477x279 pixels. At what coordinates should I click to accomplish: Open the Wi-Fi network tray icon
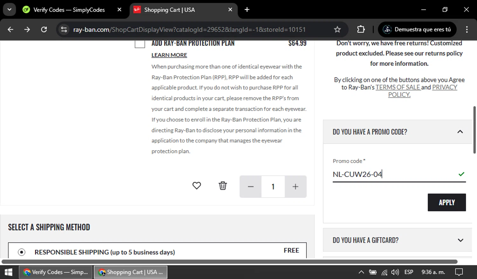pyautogui.click(x=384, y=272)
